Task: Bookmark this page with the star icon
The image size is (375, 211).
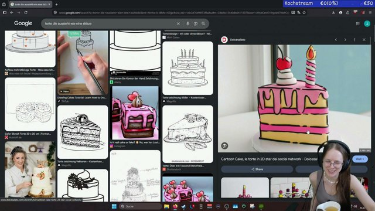Action: point(304,12)
